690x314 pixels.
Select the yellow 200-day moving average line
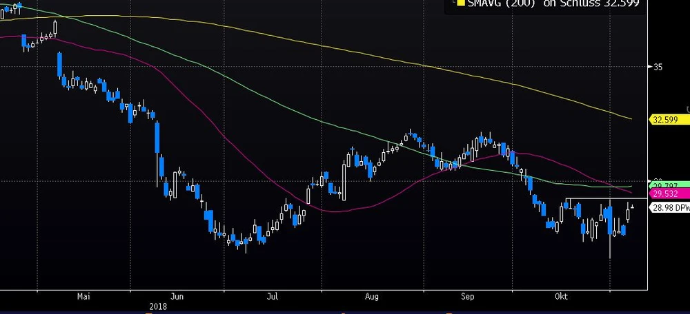pyautogui.click(x=345, y=50)
